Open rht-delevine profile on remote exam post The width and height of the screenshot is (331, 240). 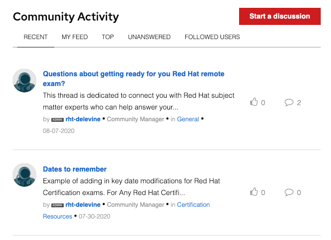pyautogui.click(x=83, y=119)
